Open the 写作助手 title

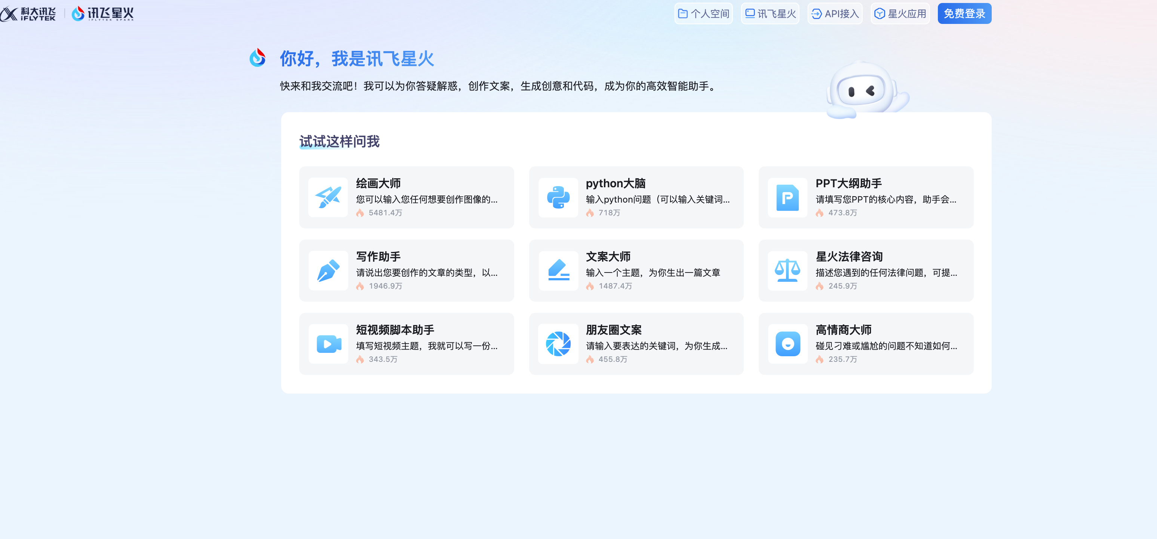tap(378, 257)
